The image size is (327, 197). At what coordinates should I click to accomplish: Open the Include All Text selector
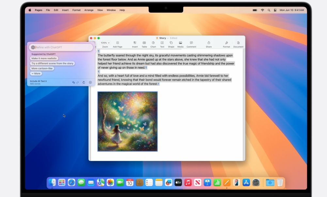coord(38,81)
